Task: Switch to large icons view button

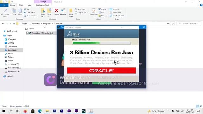Action: (201, 106)
